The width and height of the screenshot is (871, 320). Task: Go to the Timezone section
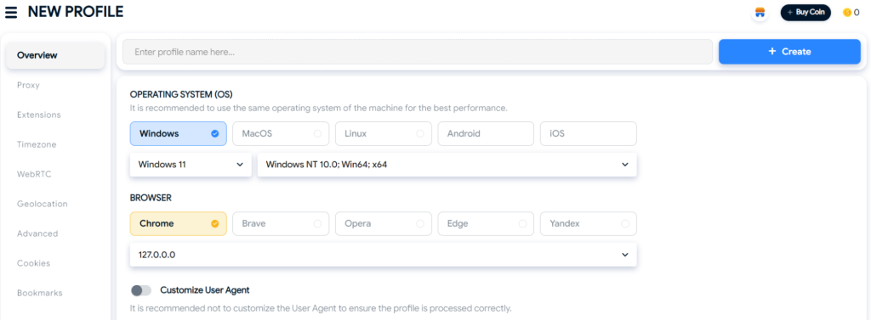(x=37, y=144)
